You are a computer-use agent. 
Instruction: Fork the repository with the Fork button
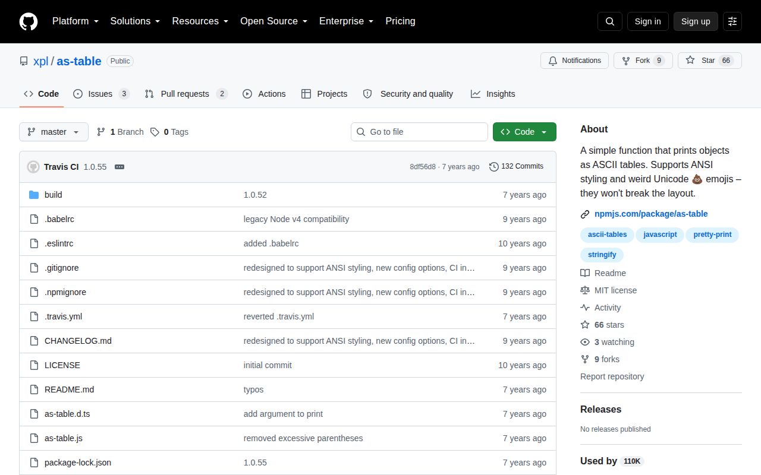[643, 61]
